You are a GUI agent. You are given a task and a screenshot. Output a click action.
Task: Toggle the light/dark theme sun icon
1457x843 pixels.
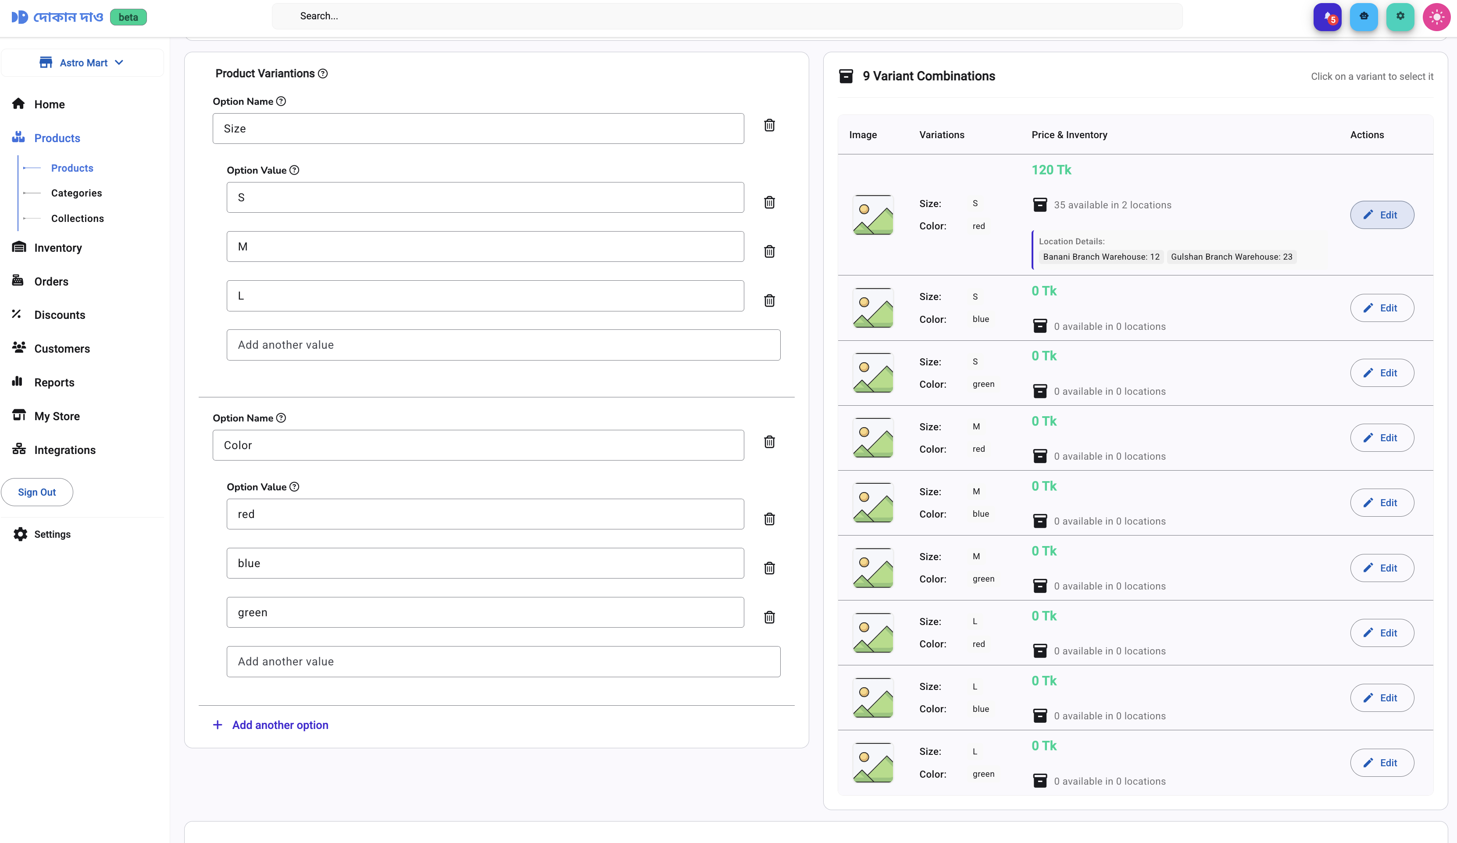point(1436,17)
